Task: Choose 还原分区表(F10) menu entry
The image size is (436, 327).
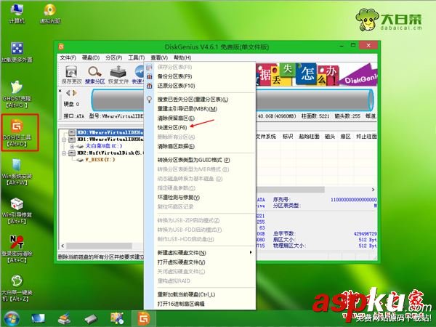Action: [200, 86]
